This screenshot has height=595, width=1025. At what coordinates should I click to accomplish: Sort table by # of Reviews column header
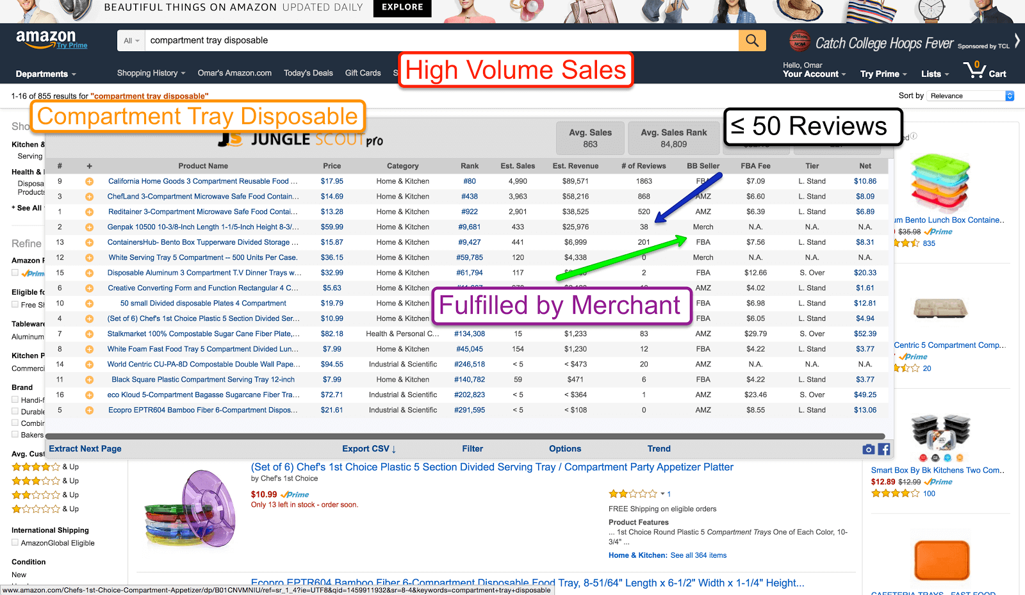(643, 166)
